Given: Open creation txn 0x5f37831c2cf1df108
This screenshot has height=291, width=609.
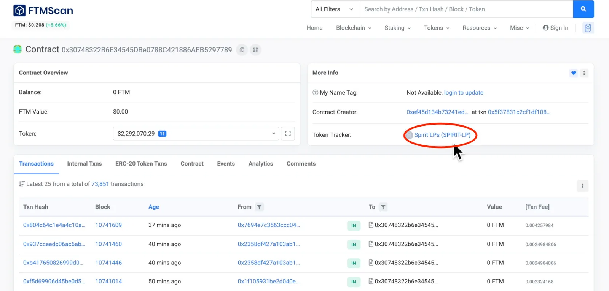Looking at the screenshot, I should 519,112.
